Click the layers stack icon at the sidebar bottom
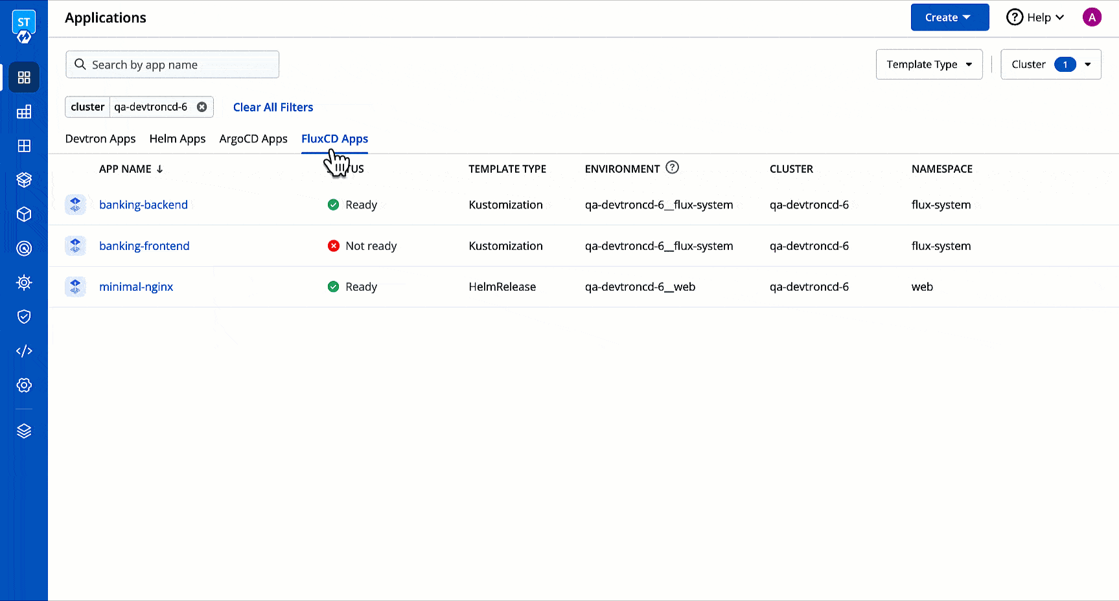Screen dimensions: 1119x601 24,431
